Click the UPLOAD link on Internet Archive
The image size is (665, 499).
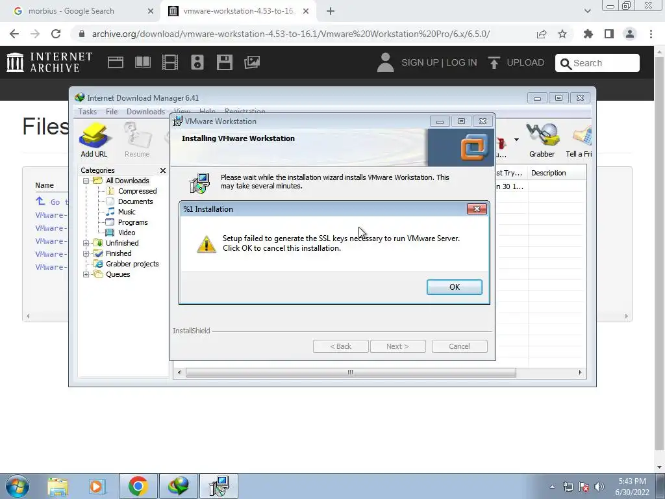(x=516, y=63)
